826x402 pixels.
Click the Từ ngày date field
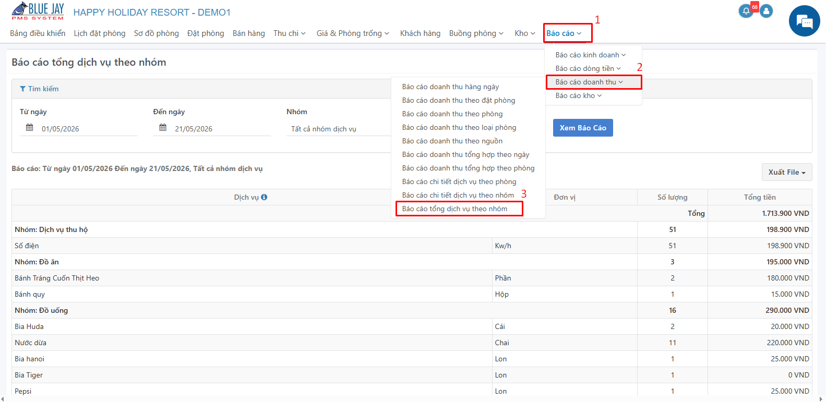pyautogui.click(x=79, y=129)
